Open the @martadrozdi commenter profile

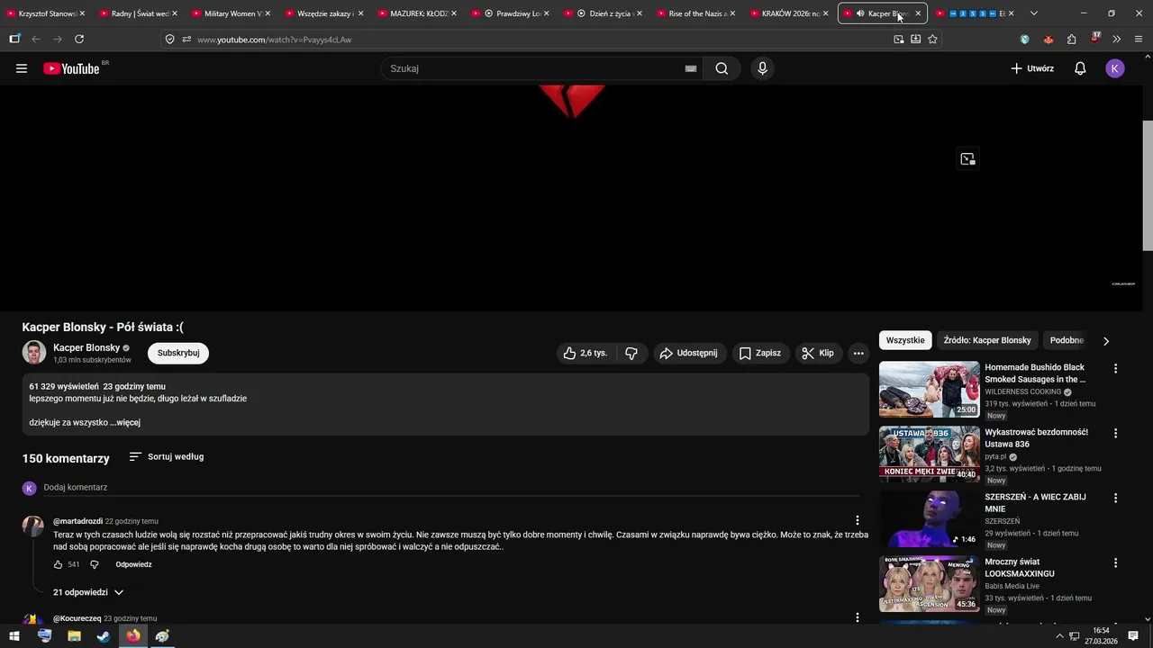77,521
